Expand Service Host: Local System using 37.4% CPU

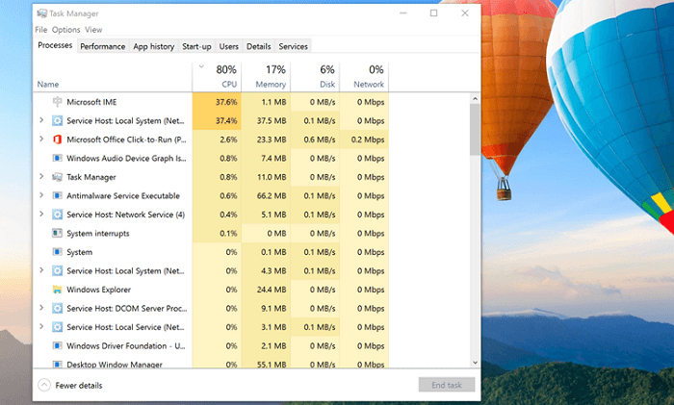(41, 120)
